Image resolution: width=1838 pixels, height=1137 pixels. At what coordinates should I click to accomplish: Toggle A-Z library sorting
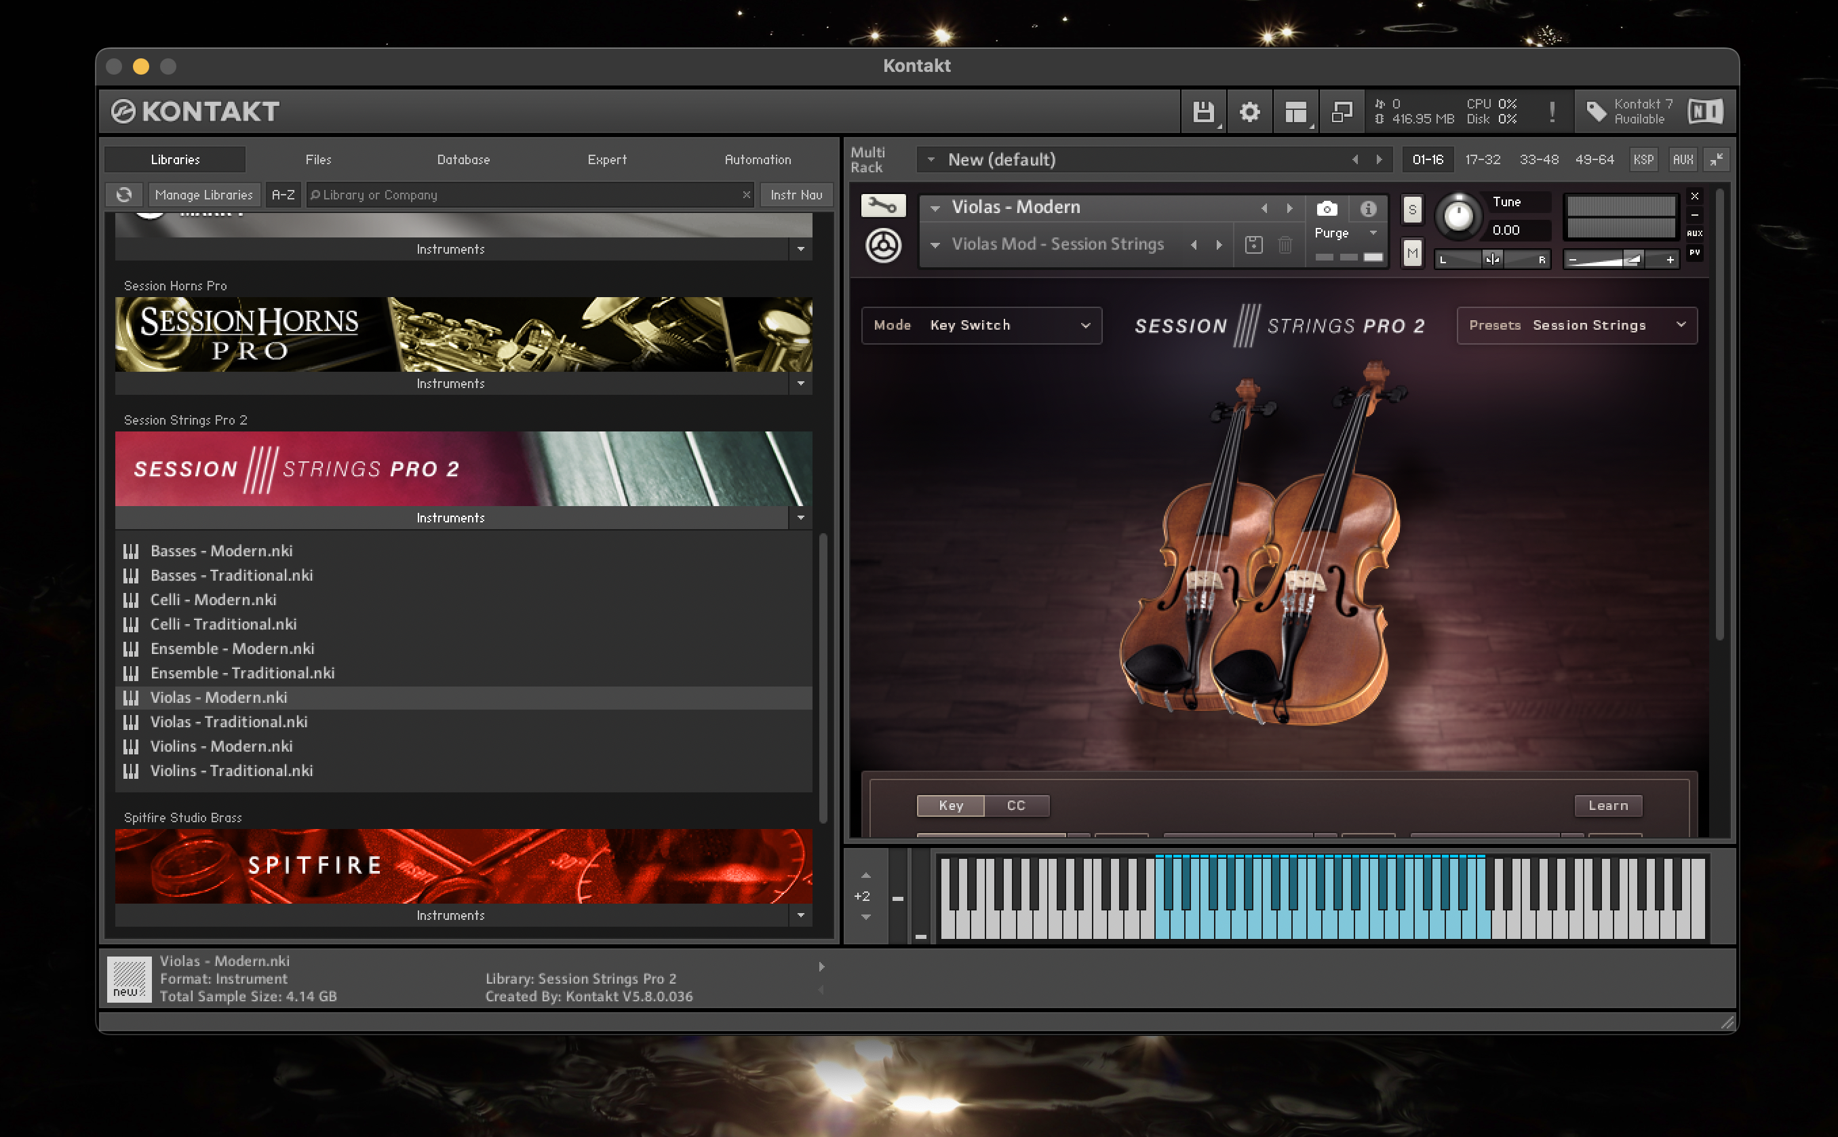(283, 195)
